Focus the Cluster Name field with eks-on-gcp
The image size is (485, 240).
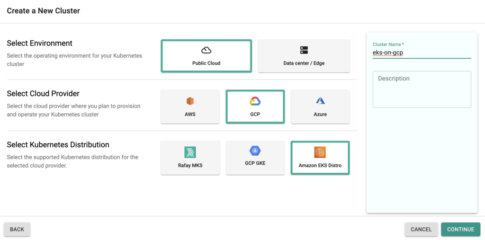pyautogui.click(x=422, y=53)
